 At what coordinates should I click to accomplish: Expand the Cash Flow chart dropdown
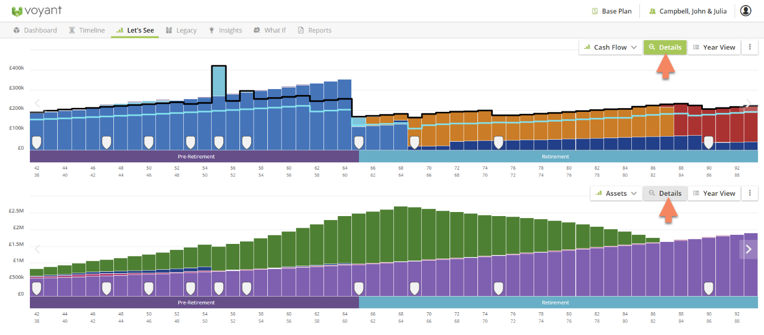click(610, 47)
